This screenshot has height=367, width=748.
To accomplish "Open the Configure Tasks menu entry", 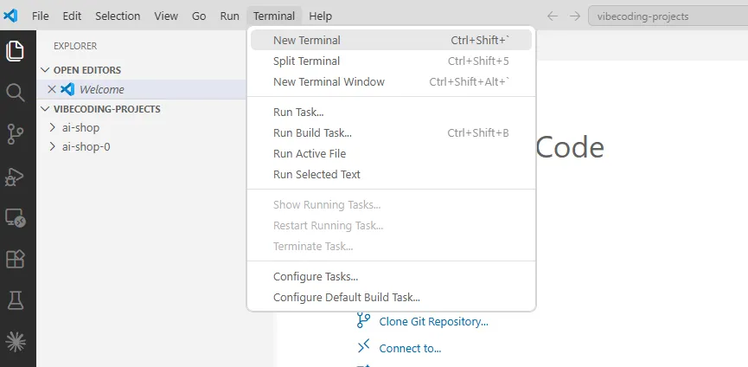I will point(391,277).
